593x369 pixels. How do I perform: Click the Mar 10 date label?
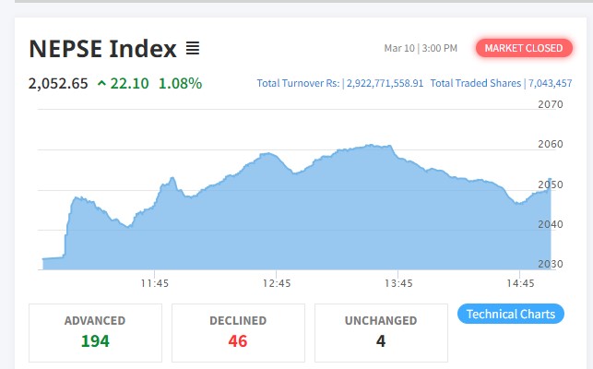pos(399,48)
